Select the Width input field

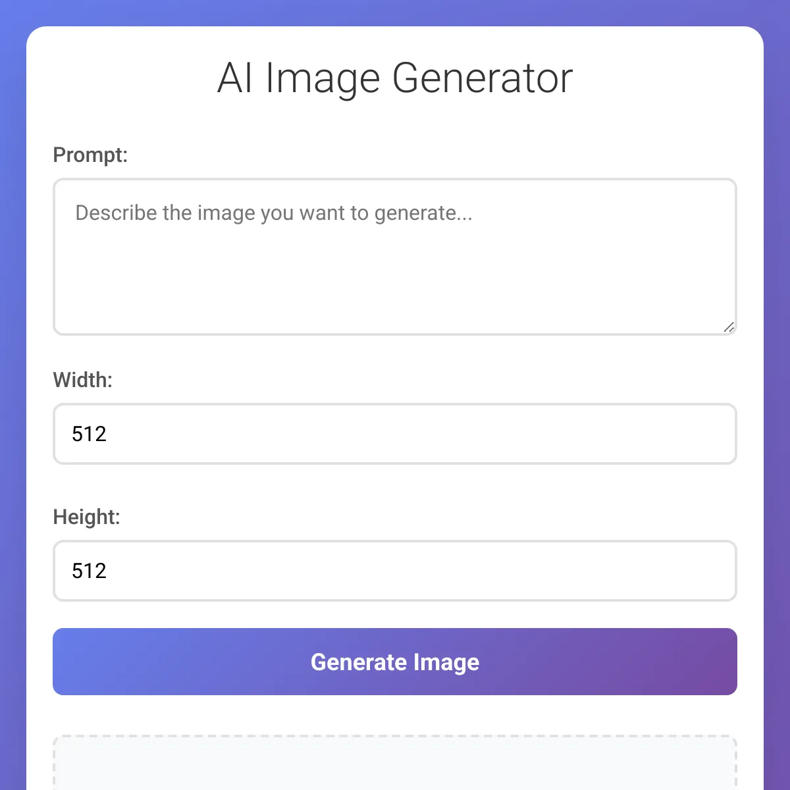click(x=395, y=434)
